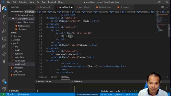Change indentation via Spaces: 4
The height and width of the screenshot is (96, 171).
coord(118,94)
